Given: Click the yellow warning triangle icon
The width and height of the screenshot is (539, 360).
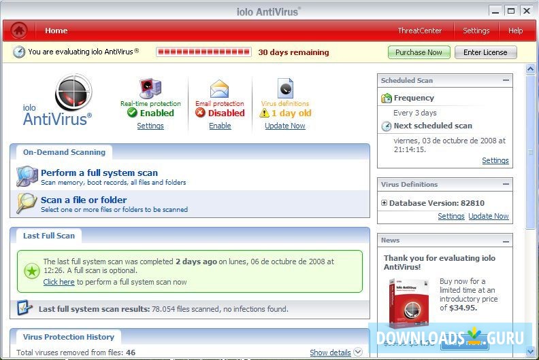Looking at the screenshot, I should pos(264,113).
